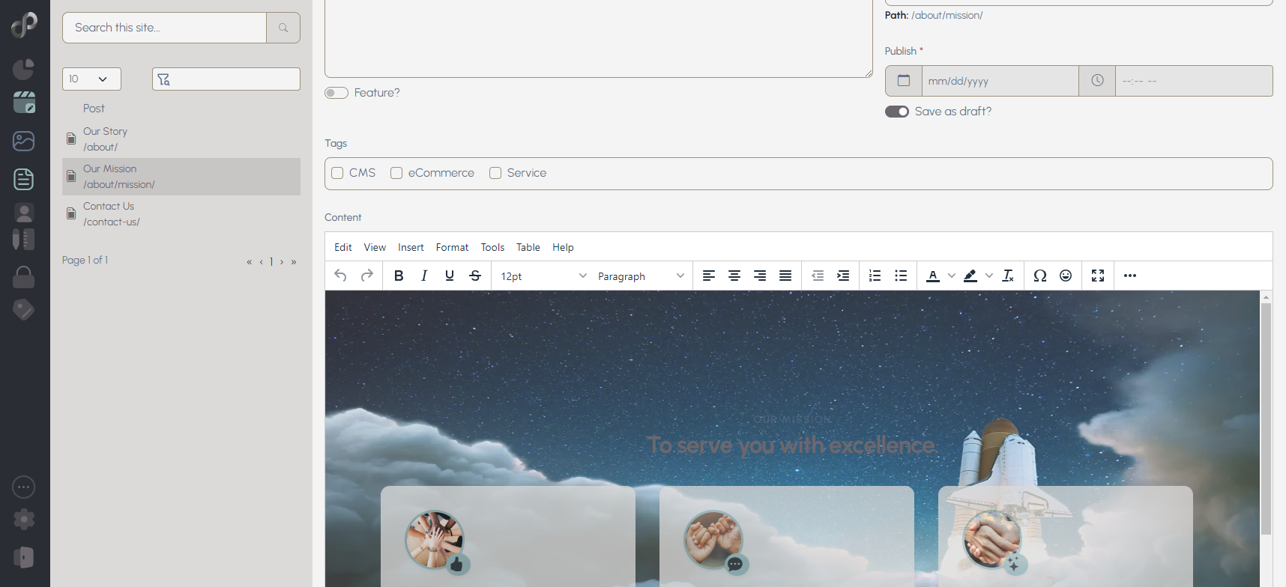
Task: Select the Our Story page
Action: (181, 139)
